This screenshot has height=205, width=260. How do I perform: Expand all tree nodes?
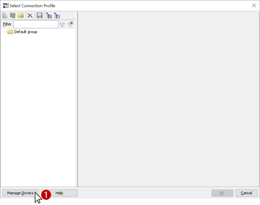(49, 15)
